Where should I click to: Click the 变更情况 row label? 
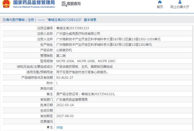[x=46, y=122]
